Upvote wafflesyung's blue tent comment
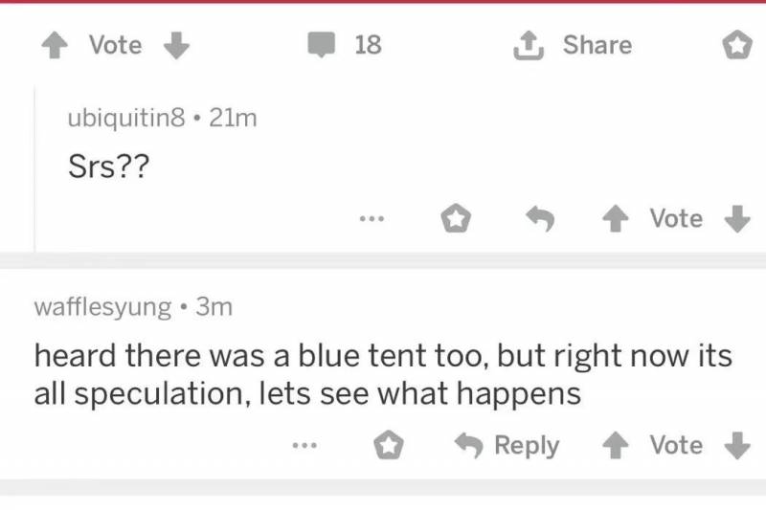Viewport: 766px width, 510px height. (616, 445)
